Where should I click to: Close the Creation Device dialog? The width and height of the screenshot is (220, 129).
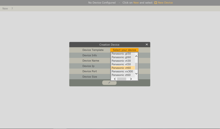pyautogui.click(x=147, y=45)
